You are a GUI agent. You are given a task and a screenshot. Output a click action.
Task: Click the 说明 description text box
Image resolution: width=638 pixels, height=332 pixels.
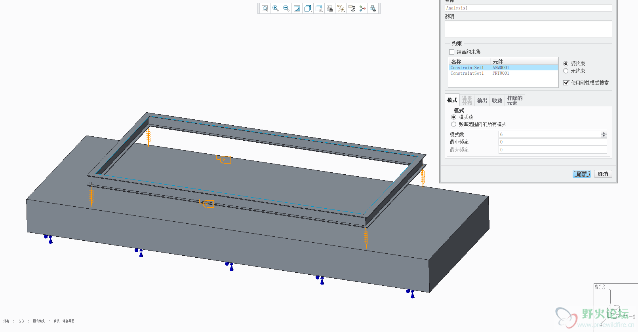coord(528,29)
